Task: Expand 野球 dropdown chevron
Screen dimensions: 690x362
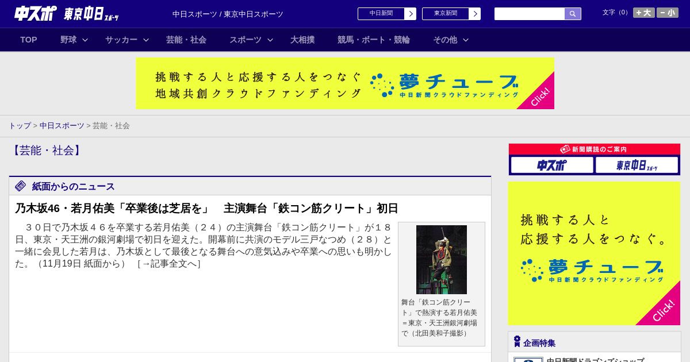Action: pyautogui.click(x=85, y=40)
